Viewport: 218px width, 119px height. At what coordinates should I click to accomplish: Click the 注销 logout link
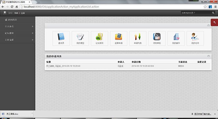click(23, 13)
